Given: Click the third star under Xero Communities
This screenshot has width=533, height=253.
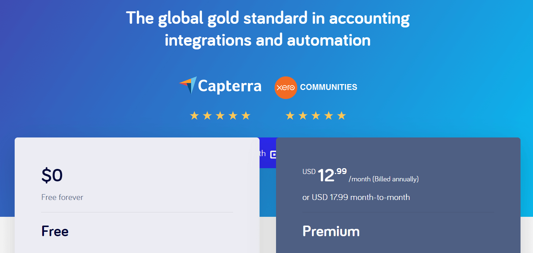Looking at the screenshot, I should [316, 116].
